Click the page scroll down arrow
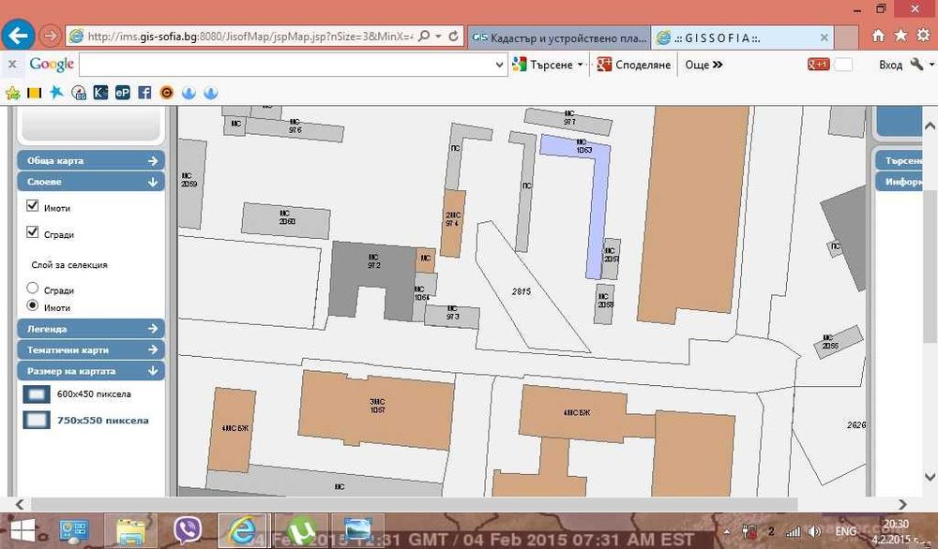Viewport: 938px width, 549px height. [930, 477]
